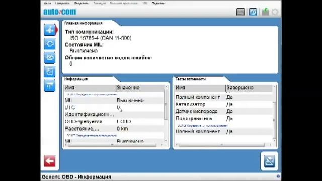
Task: Click the Общее количество кодов ошибок label
Action: pos(109,58)
